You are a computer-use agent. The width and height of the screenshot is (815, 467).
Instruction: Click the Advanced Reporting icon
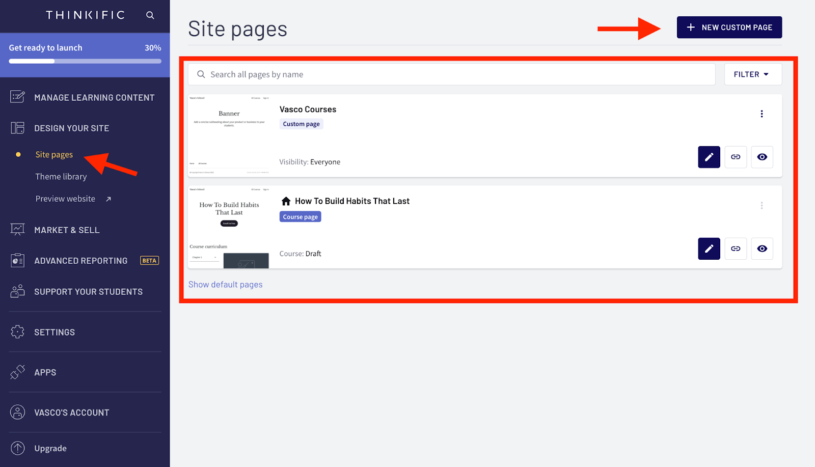[x=17, y=260]
